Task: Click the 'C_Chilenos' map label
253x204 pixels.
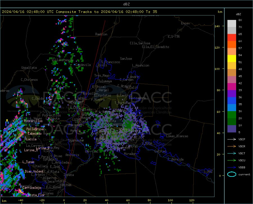Action: pyautogui.click(x=29, y=80)
